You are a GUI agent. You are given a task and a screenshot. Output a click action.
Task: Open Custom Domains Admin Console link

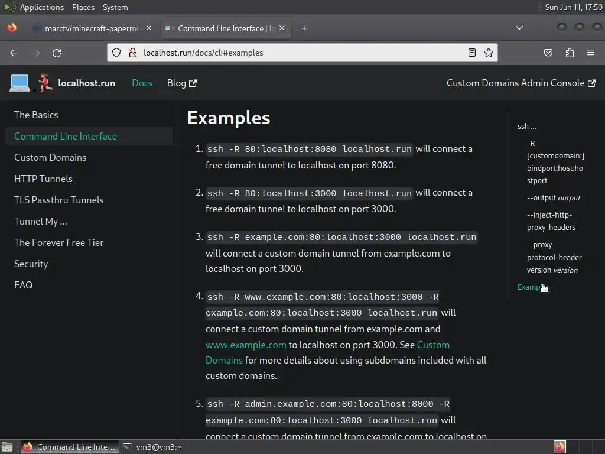[x=521, y=83]
